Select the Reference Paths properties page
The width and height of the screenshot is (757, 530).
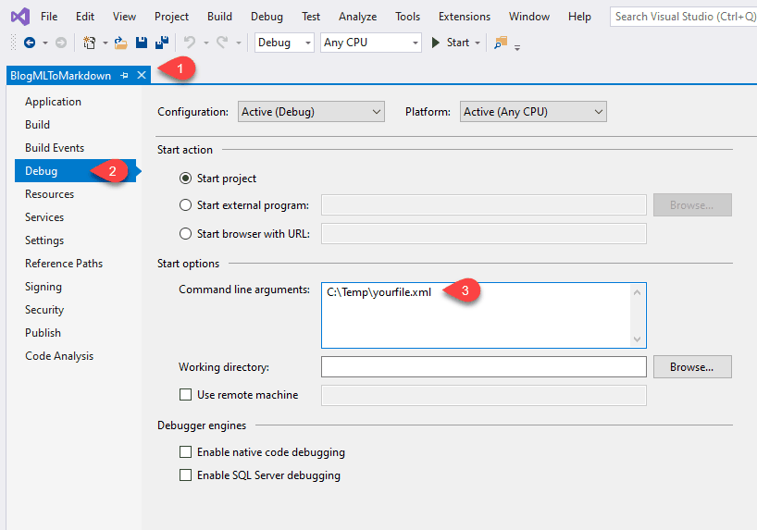click(x=64, y=264)
